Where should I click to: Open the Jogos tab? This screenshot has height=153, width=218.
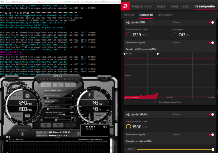pyautogui.click(x=161, y=6)
